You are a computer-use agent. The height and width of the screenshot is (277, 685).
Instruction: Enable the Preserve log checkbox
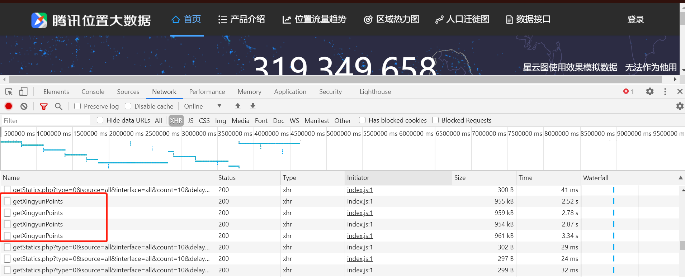click(x=77, y=106)
